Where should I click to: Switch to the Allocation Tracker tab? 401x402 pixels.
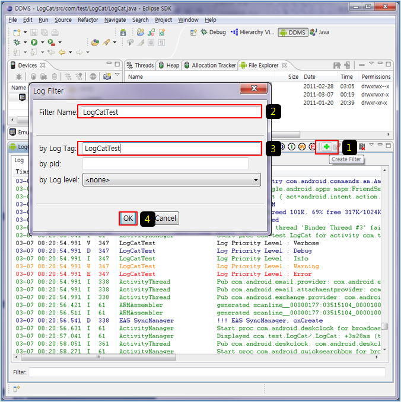click(x=209, y=65)
